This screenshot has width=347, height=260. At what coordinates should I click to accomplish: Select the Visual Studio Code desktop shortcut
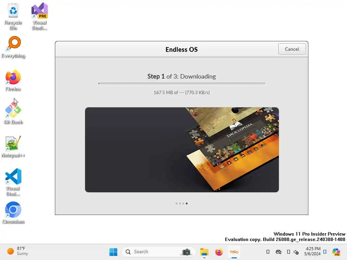13,182
